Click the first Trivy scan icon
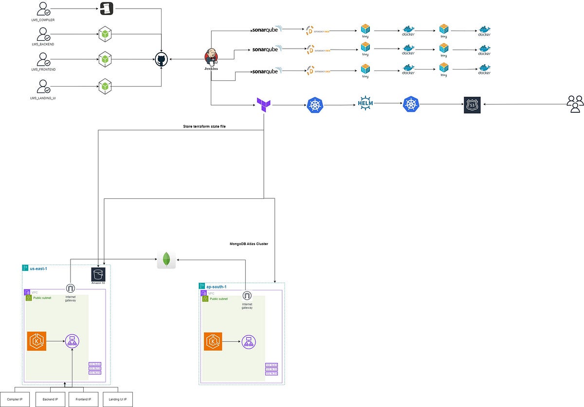This screenshot has height=407, width=584. point(365,29)
